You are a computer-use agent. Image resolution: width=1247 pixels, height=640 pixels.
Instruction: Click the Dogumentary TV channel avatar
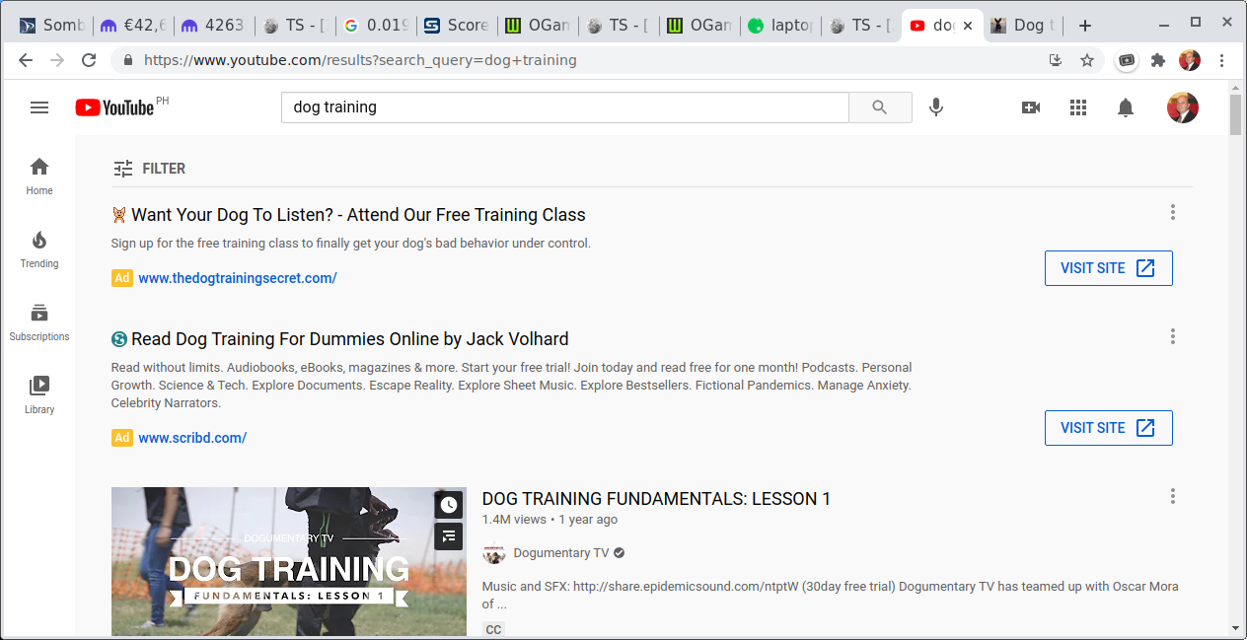(x=494, y=553)
